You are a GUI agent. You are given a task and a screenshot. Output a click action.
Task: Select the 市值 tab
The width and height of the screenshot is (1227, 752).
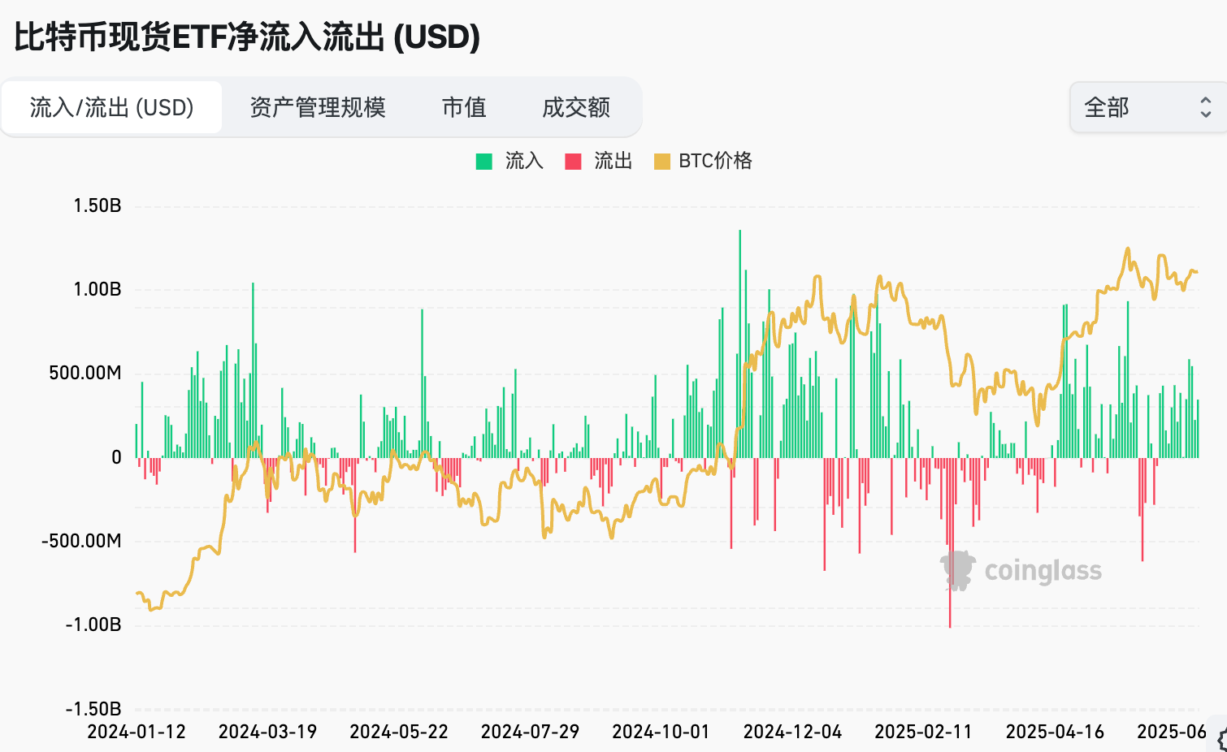463,106
